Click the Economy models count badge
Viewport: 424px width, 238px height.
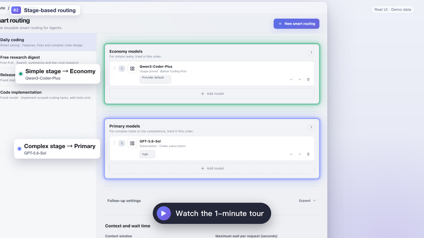coord(311,53)
